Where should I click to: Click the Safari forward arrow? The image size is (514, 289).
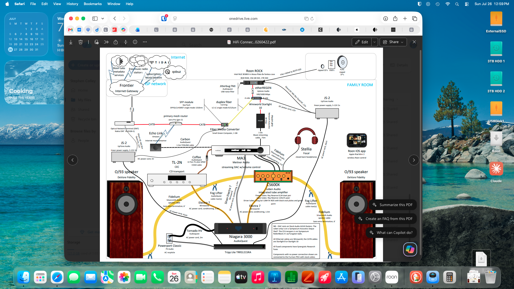(x=124, y=18)
